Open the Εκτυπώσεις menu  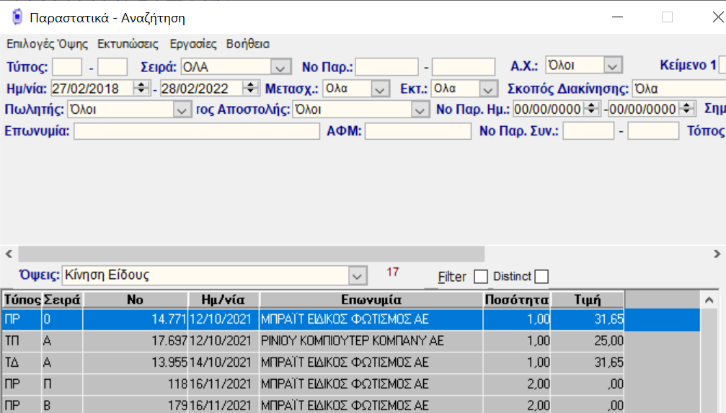(x=128, y=44)
